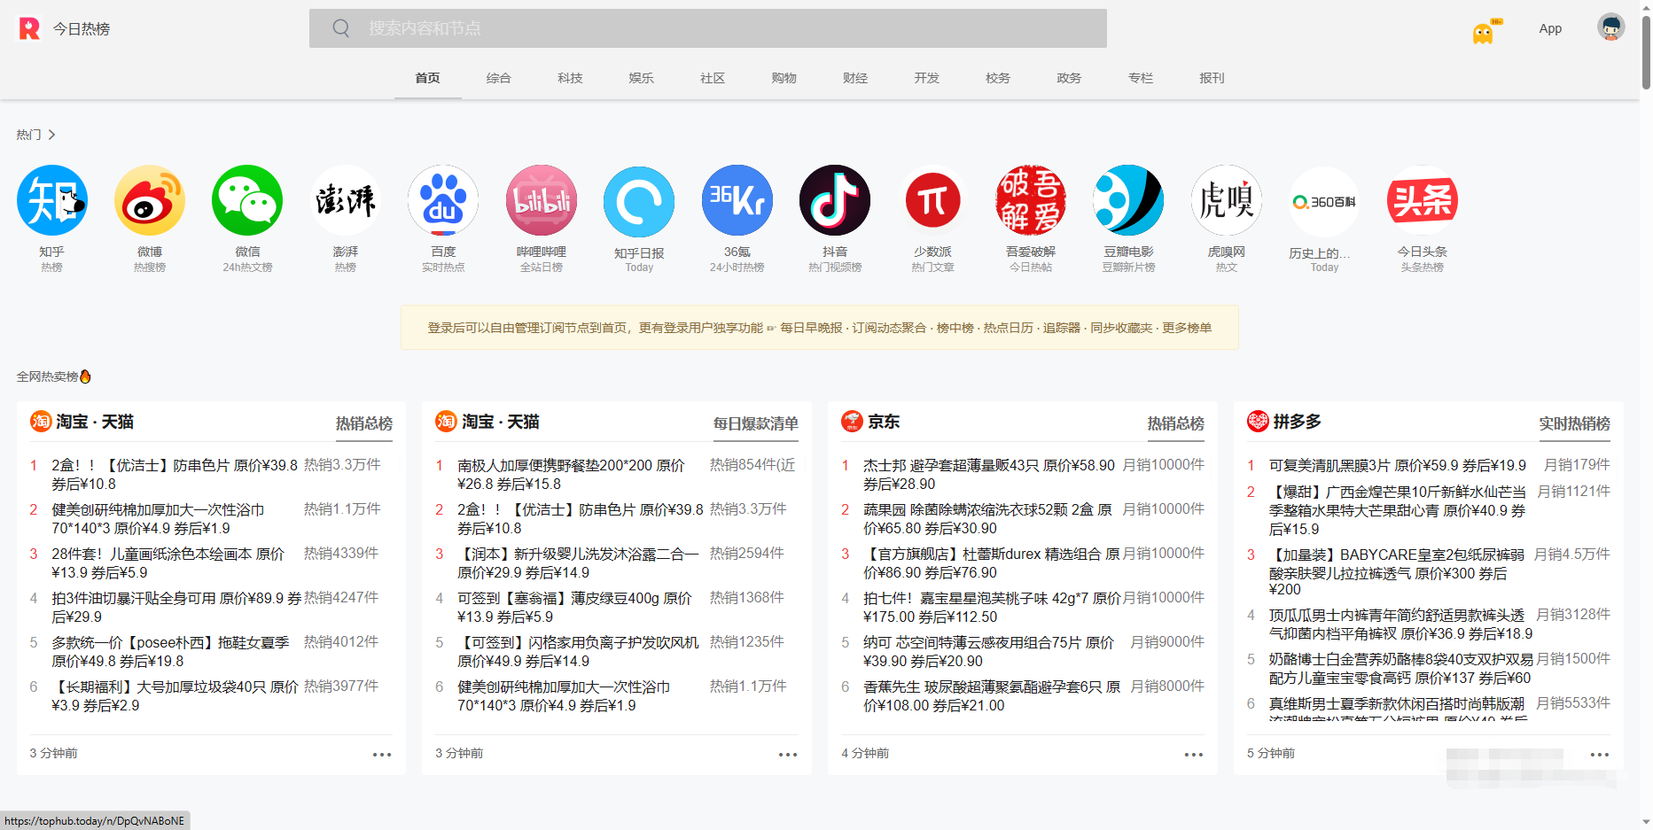The width and height of the screenshot is (1653, 830).
Task: Open the 今日头条 头条热榜 icon
Action: tap(1423, 200)
